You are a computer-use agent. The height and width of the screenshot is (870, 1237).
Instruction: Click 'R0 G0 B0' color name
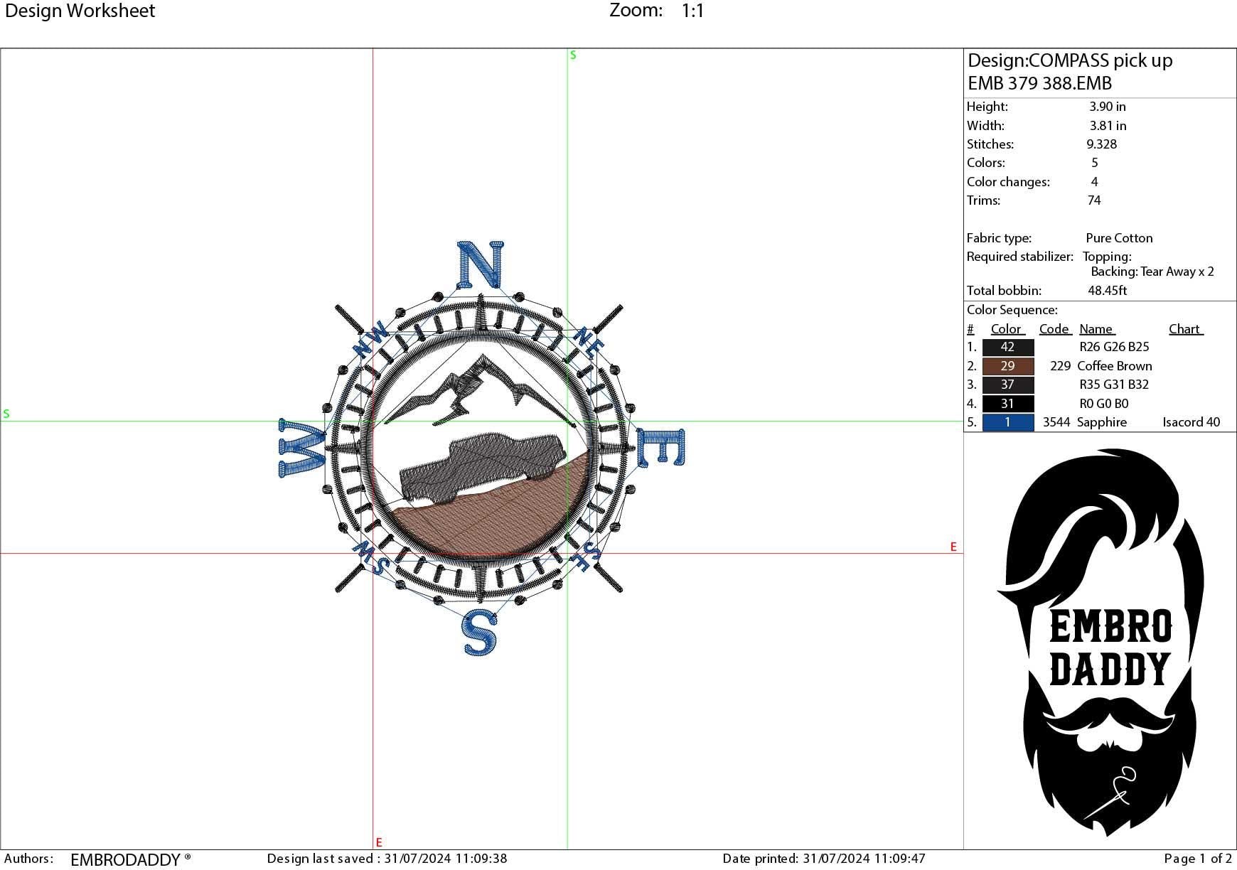pyautogui.click(x=1103, y=404)
